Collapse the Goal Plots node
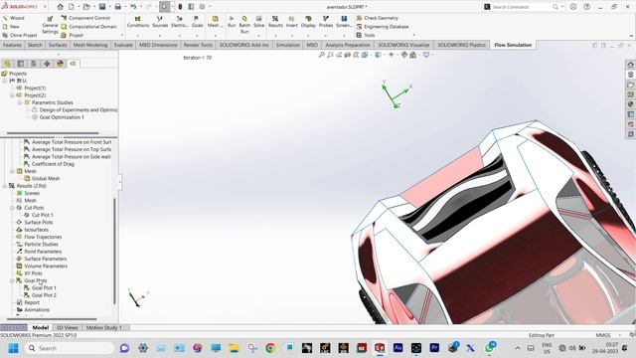Screen dimensions: 636x358 12,280
